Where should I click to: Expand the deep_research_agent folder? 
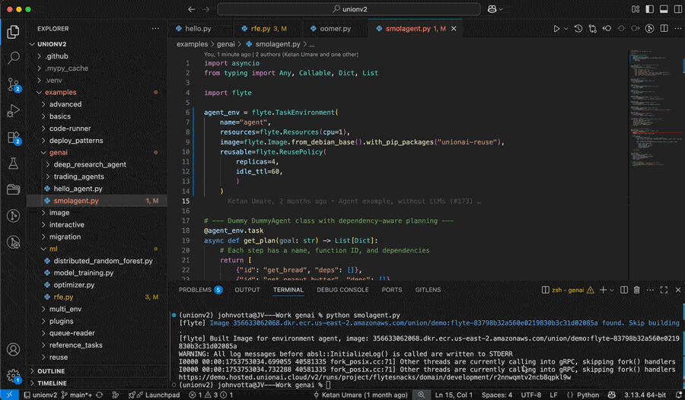click(89, 164)
